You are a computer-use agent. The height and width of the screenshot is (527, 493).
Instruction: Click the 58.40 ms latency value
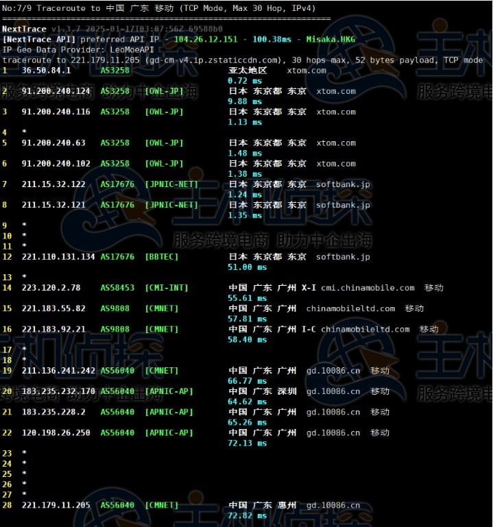pos(247,339)
